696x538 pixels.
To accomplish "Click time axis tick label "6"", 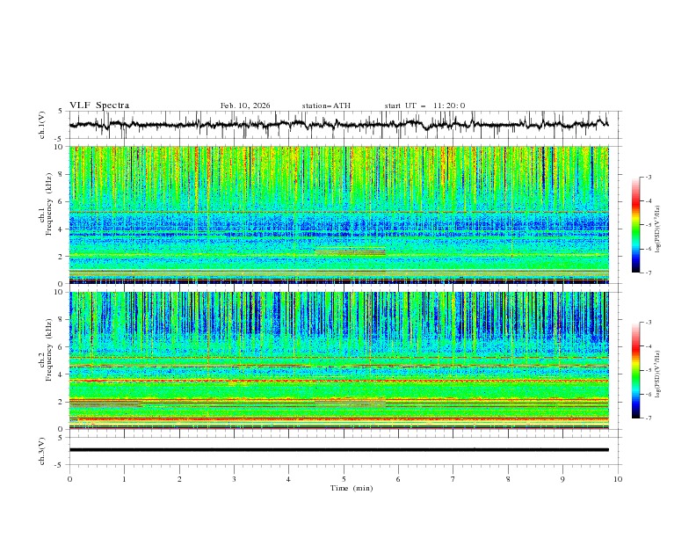I will [x=398, y=479].
